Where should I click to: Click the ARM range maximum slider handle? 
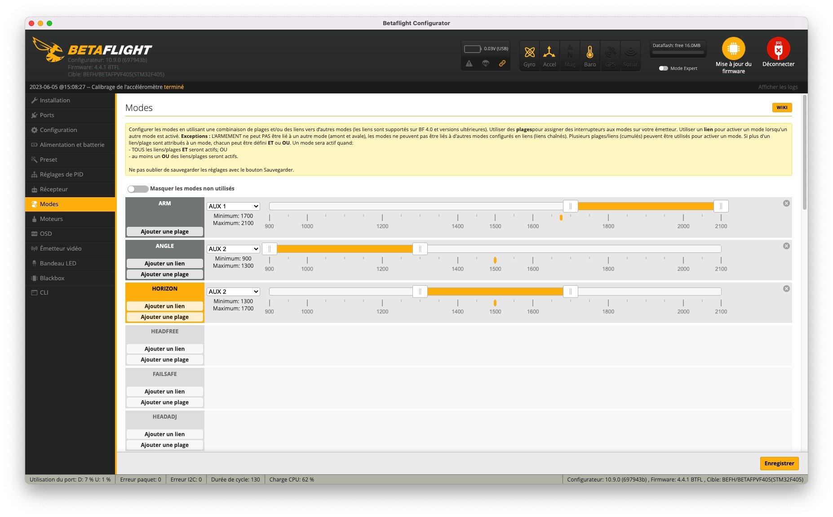(721, 206)
